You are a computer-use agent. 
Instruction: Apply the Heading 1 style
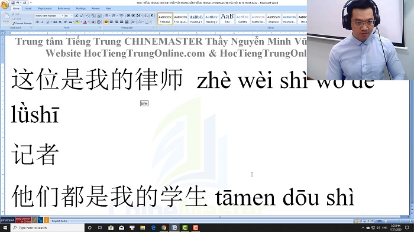(x=196, y=19)
